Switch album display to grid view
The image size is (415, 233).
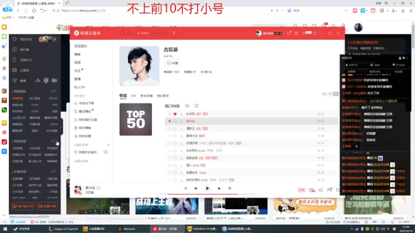pos(324,94)
